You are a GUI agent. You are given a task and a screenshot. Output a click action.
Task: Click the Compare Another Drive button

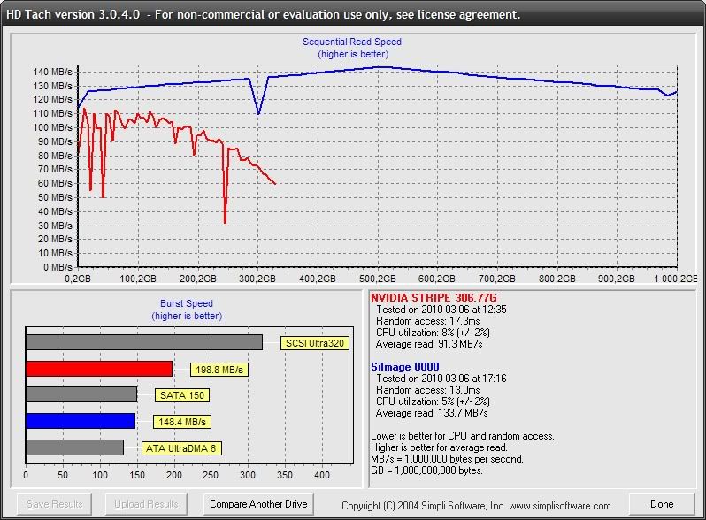[x=257, y=504]
